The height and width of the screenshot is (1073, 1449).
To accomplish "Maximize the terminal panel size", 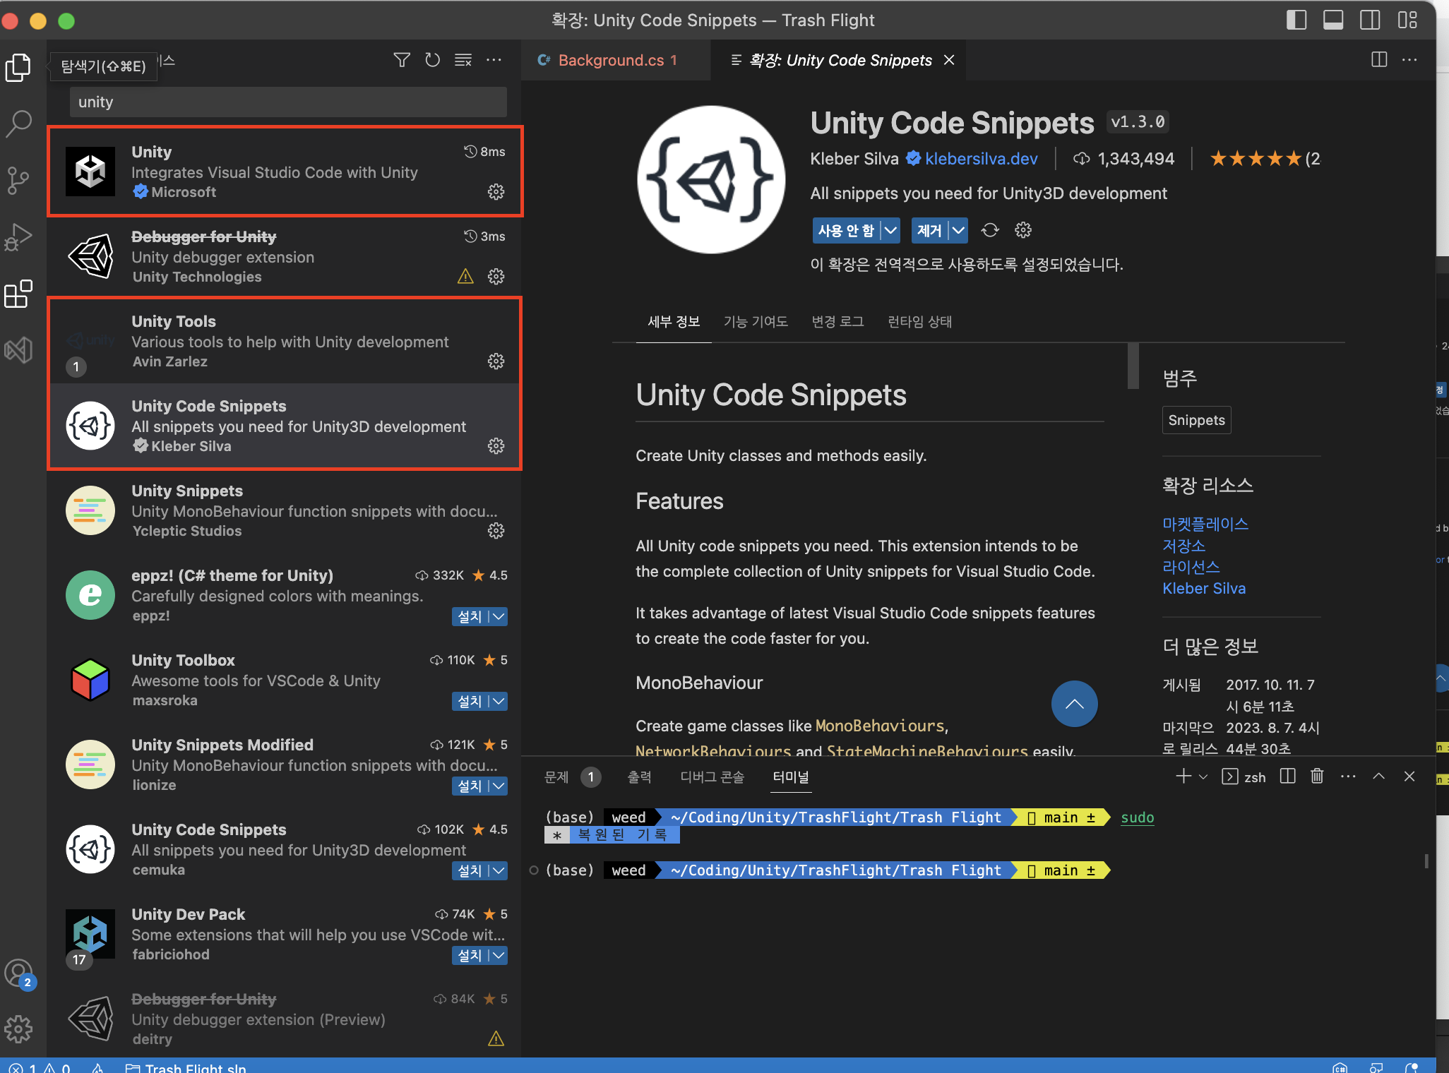I will click(x=1378, y=777).
